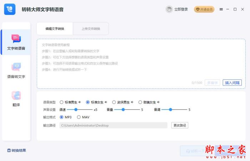Open the hamburger menu icon
250x161 pixels.
tap(221, 9)
